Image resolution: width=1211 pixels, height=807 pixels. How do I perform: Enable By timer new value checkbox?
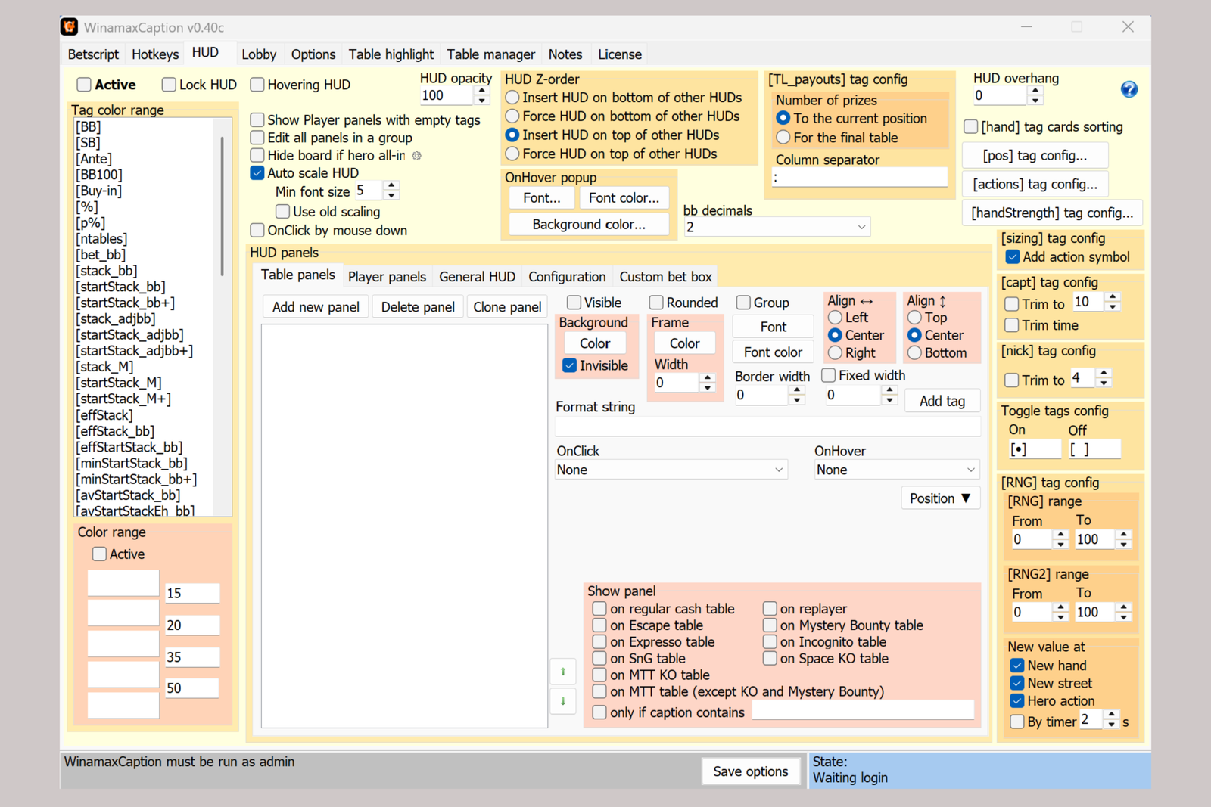point(1017,722)
